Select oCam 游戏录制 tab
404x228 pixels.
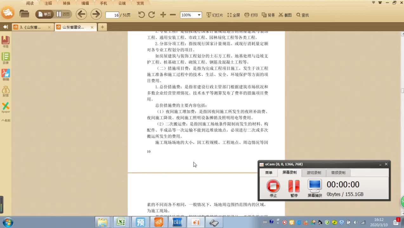[314, 173]
